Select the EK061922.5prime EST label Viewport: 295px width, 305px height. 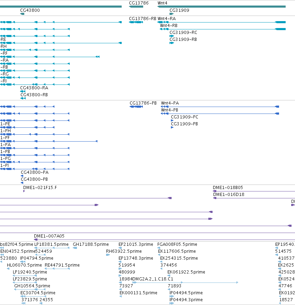pos(186,272)
